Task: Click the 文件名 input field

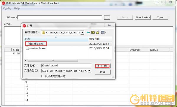Action: 66,66
